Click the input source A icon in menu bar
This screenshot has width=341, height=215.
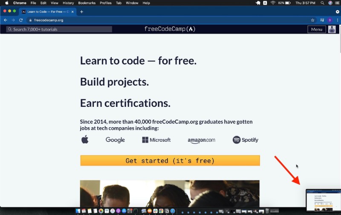point(265,3)
